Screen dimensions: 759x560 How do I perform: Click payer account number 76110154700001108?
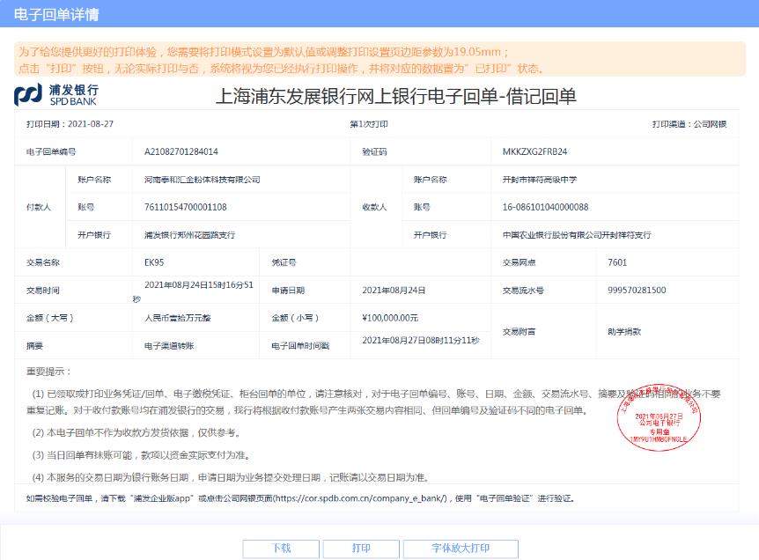(x=185, y=207)
